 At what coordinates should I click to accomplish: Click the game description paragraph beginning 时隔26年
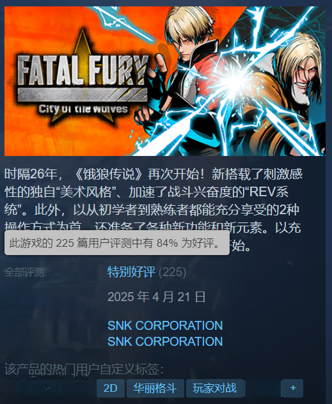click(154, 209)
